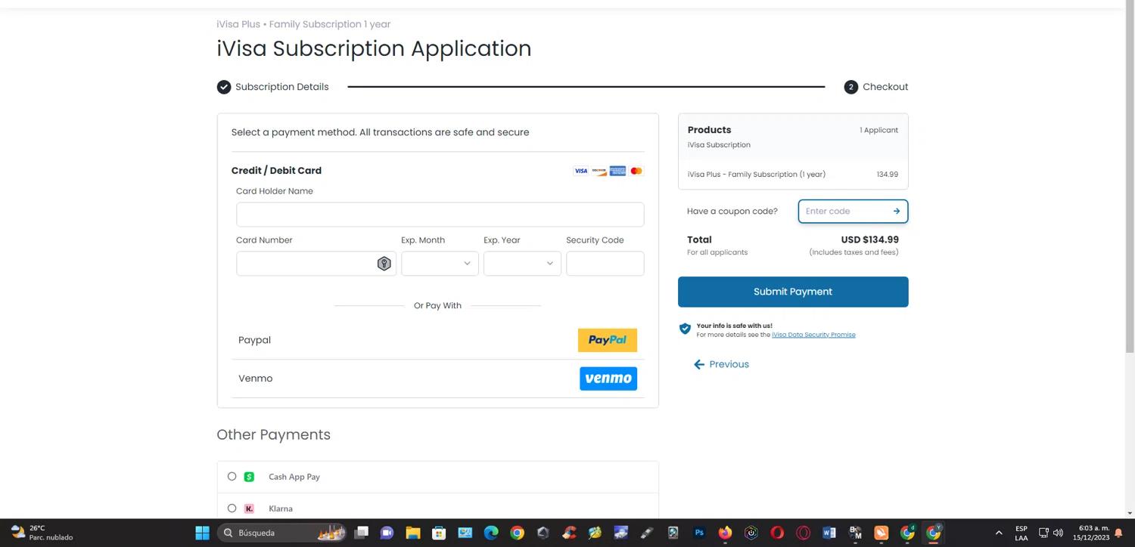Open the Exp. Month dropdown
The image size is (1135, 547).
click(440, 264)
